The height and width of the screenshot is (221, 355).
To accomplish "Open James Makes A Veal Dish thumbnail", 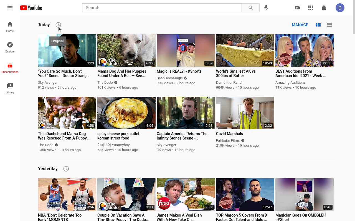I will click(x=186, y=194).
